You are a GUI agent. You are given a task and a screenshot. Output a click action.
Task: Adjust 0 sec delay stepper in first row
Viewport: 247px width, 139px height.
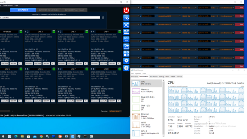pos(217,8)
